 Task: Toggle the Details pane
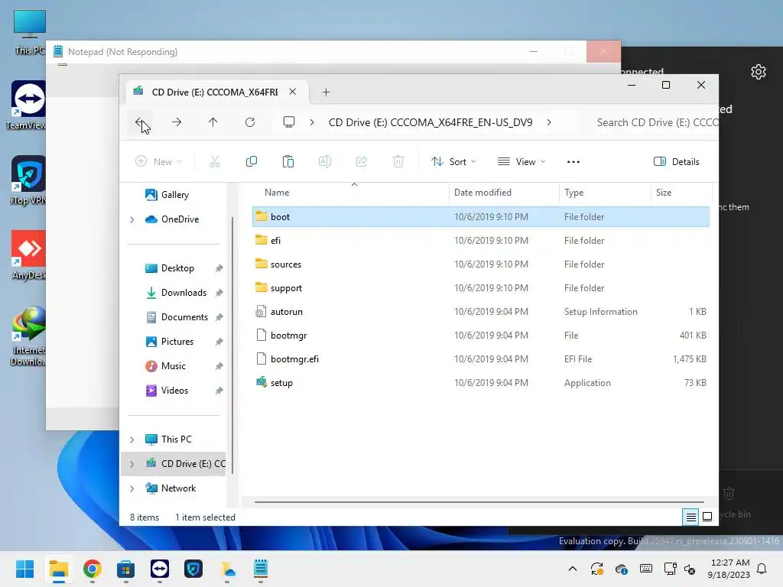tap(677, 162)
